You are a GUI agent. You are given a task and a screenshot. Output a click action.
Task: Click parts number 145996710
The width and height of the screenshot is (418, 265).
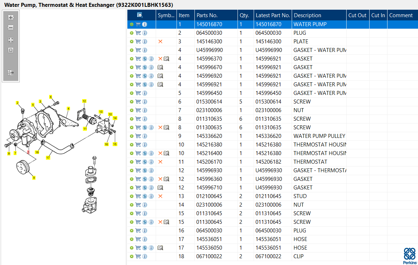pos(209,188)
